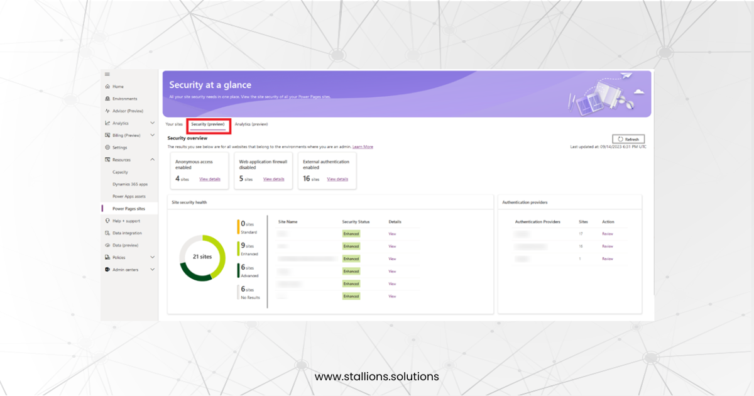Viewport: 754px width, 396px height.
Task: Click the Policies sidebar icon
Action: pyautogui.click(x=107, y=257)
